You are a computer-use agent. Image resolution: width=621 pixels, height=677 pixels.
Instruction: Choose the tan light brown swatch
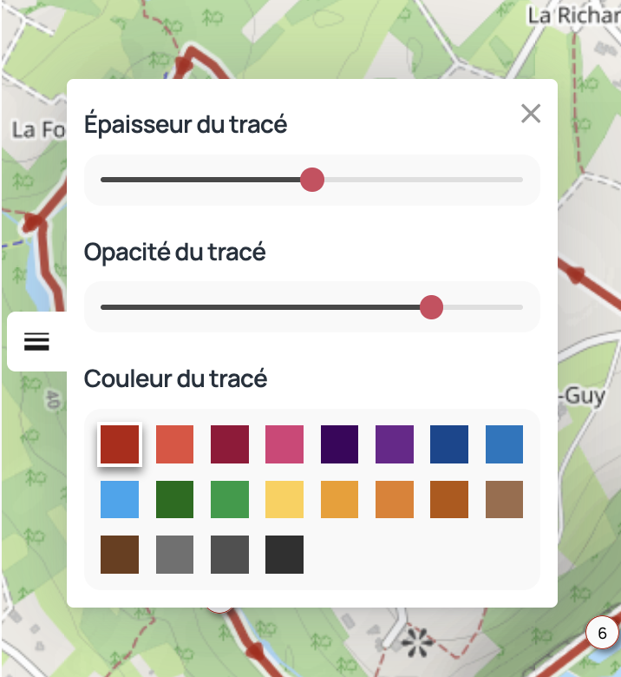click(504, 499)
